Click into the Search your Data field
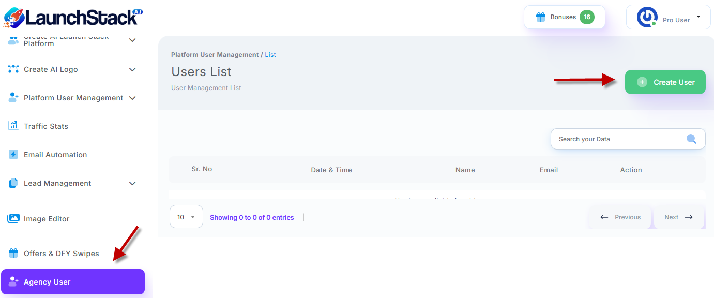The height and width of the screenshot is (298, 714). [x=618, y=139]
